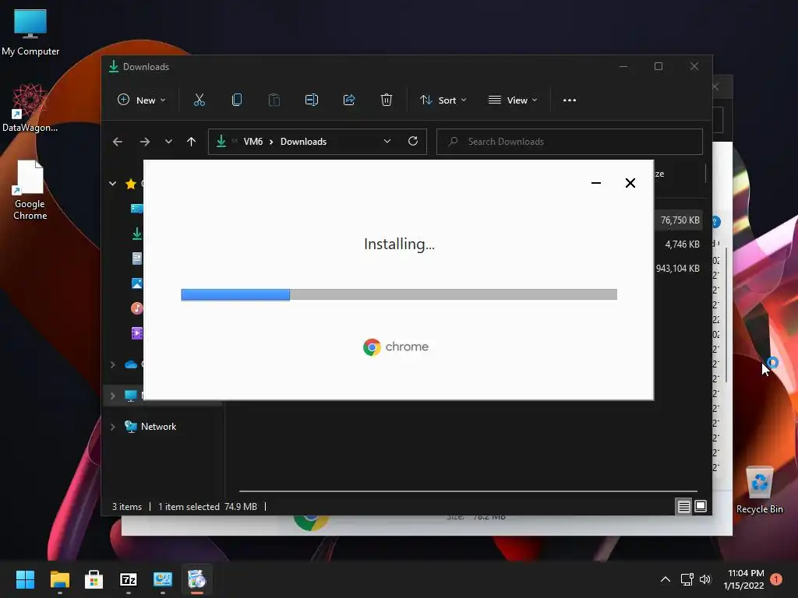Select the Downloads icon in the sidebar
This screenshot has height=598, width=798.
[137, 234]
